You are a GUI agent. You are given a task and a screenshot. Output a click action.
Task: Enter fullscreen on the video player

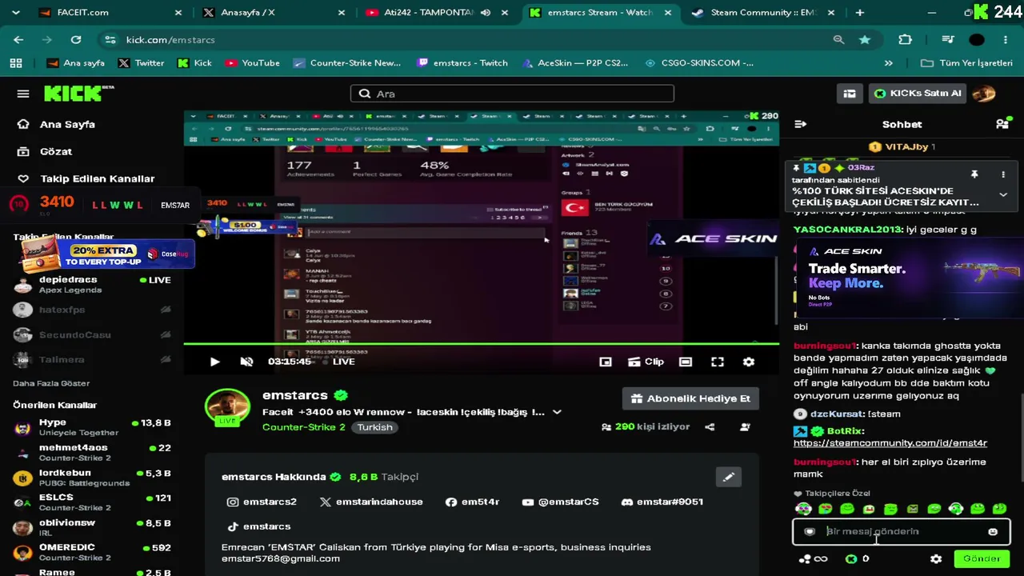click(x=718, y=362)
